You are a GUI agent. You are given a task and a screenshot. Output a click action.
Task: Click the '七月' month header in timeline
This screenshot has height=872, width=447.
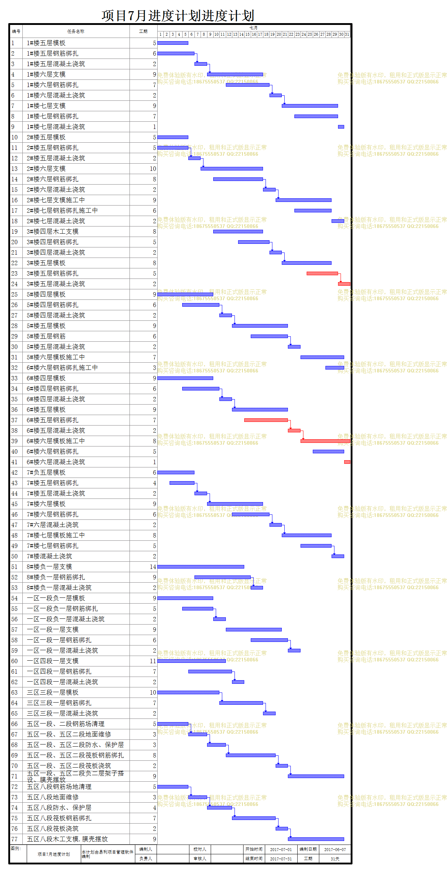click(254, 27)
